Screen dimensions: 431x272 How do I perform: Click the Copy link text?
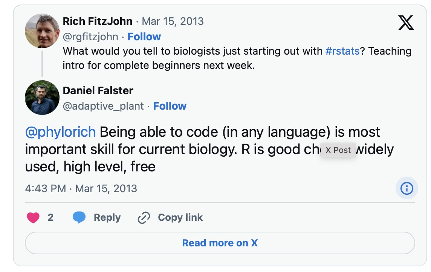point(180,217)
